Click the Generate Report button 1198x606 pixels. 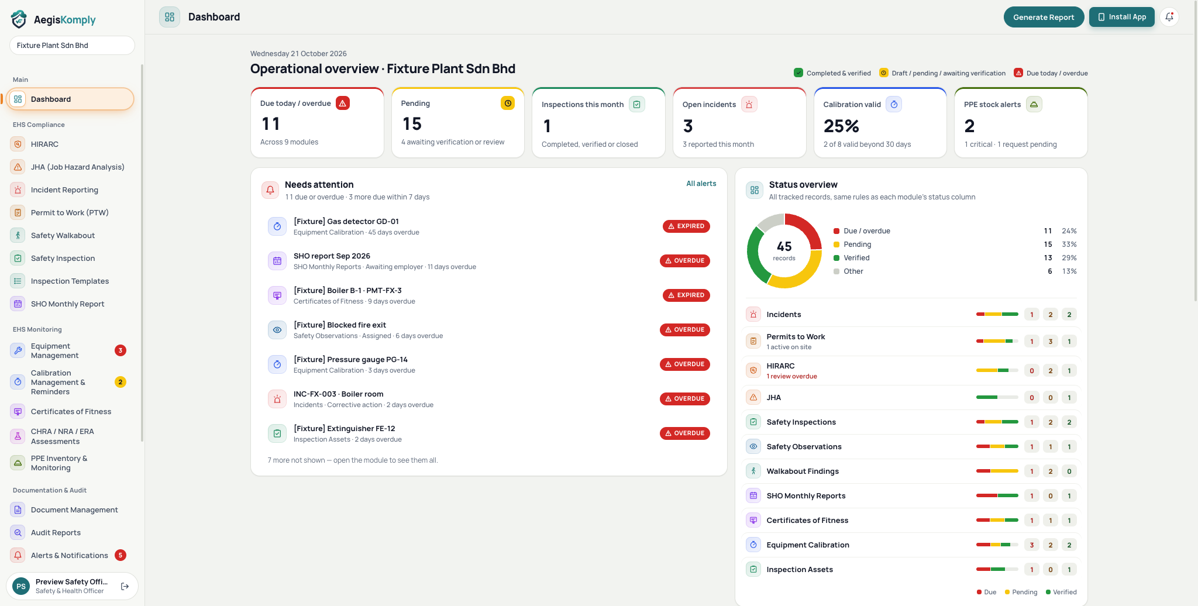coord(1044,17)
